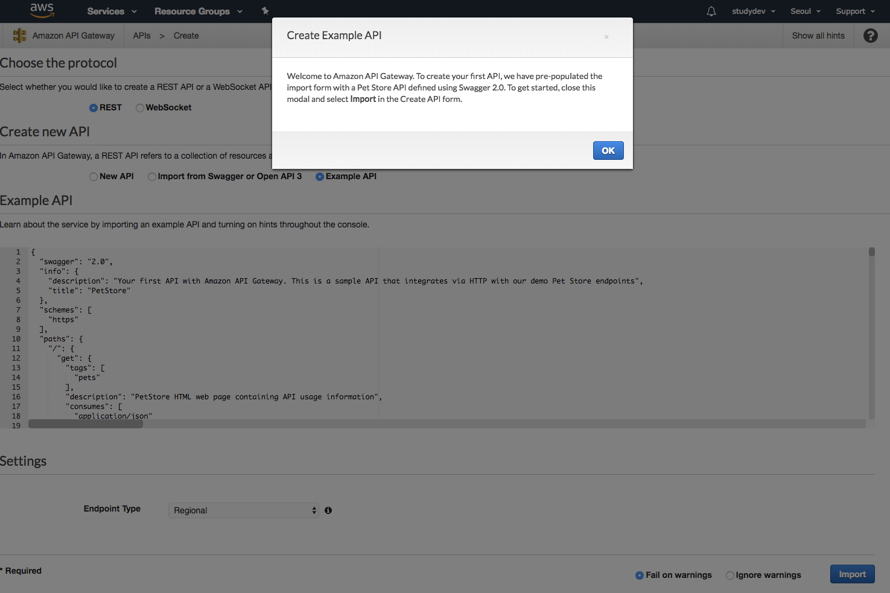890x593 pixels.
Task: Click the Amazon API Gateway service icon
Action: click(20, 36)
